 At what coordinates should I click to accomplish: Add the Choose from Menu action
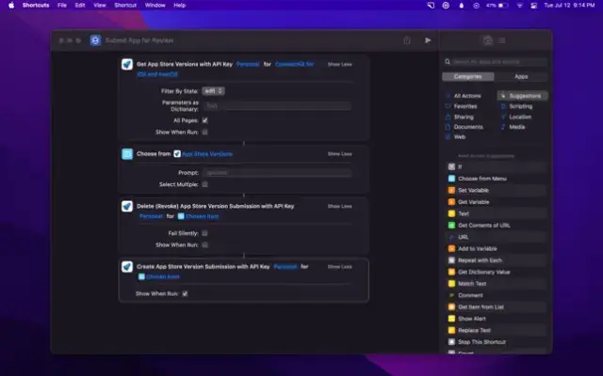click(x=497, y=179)
